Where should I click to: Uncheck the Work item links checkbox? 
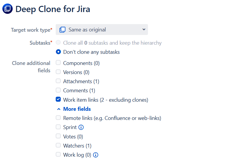click(58, 100)
